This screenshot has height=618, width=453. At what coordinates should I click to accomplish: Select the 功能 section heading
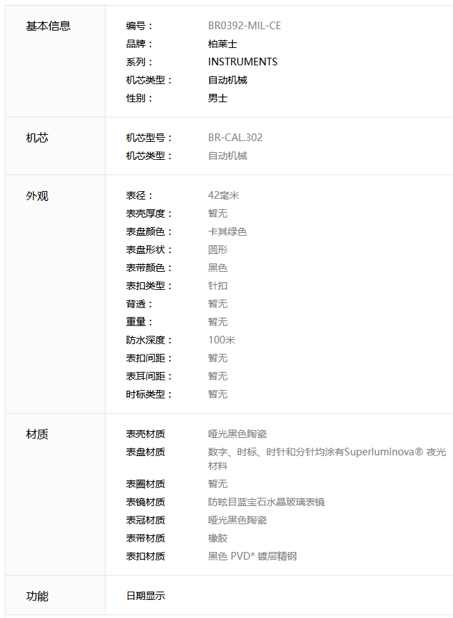(x=37, y=596)
